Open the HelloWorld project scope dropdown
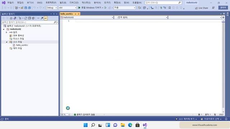Image resolution: width=230 pixels, height=129 pixels. (x=87, y=18)
